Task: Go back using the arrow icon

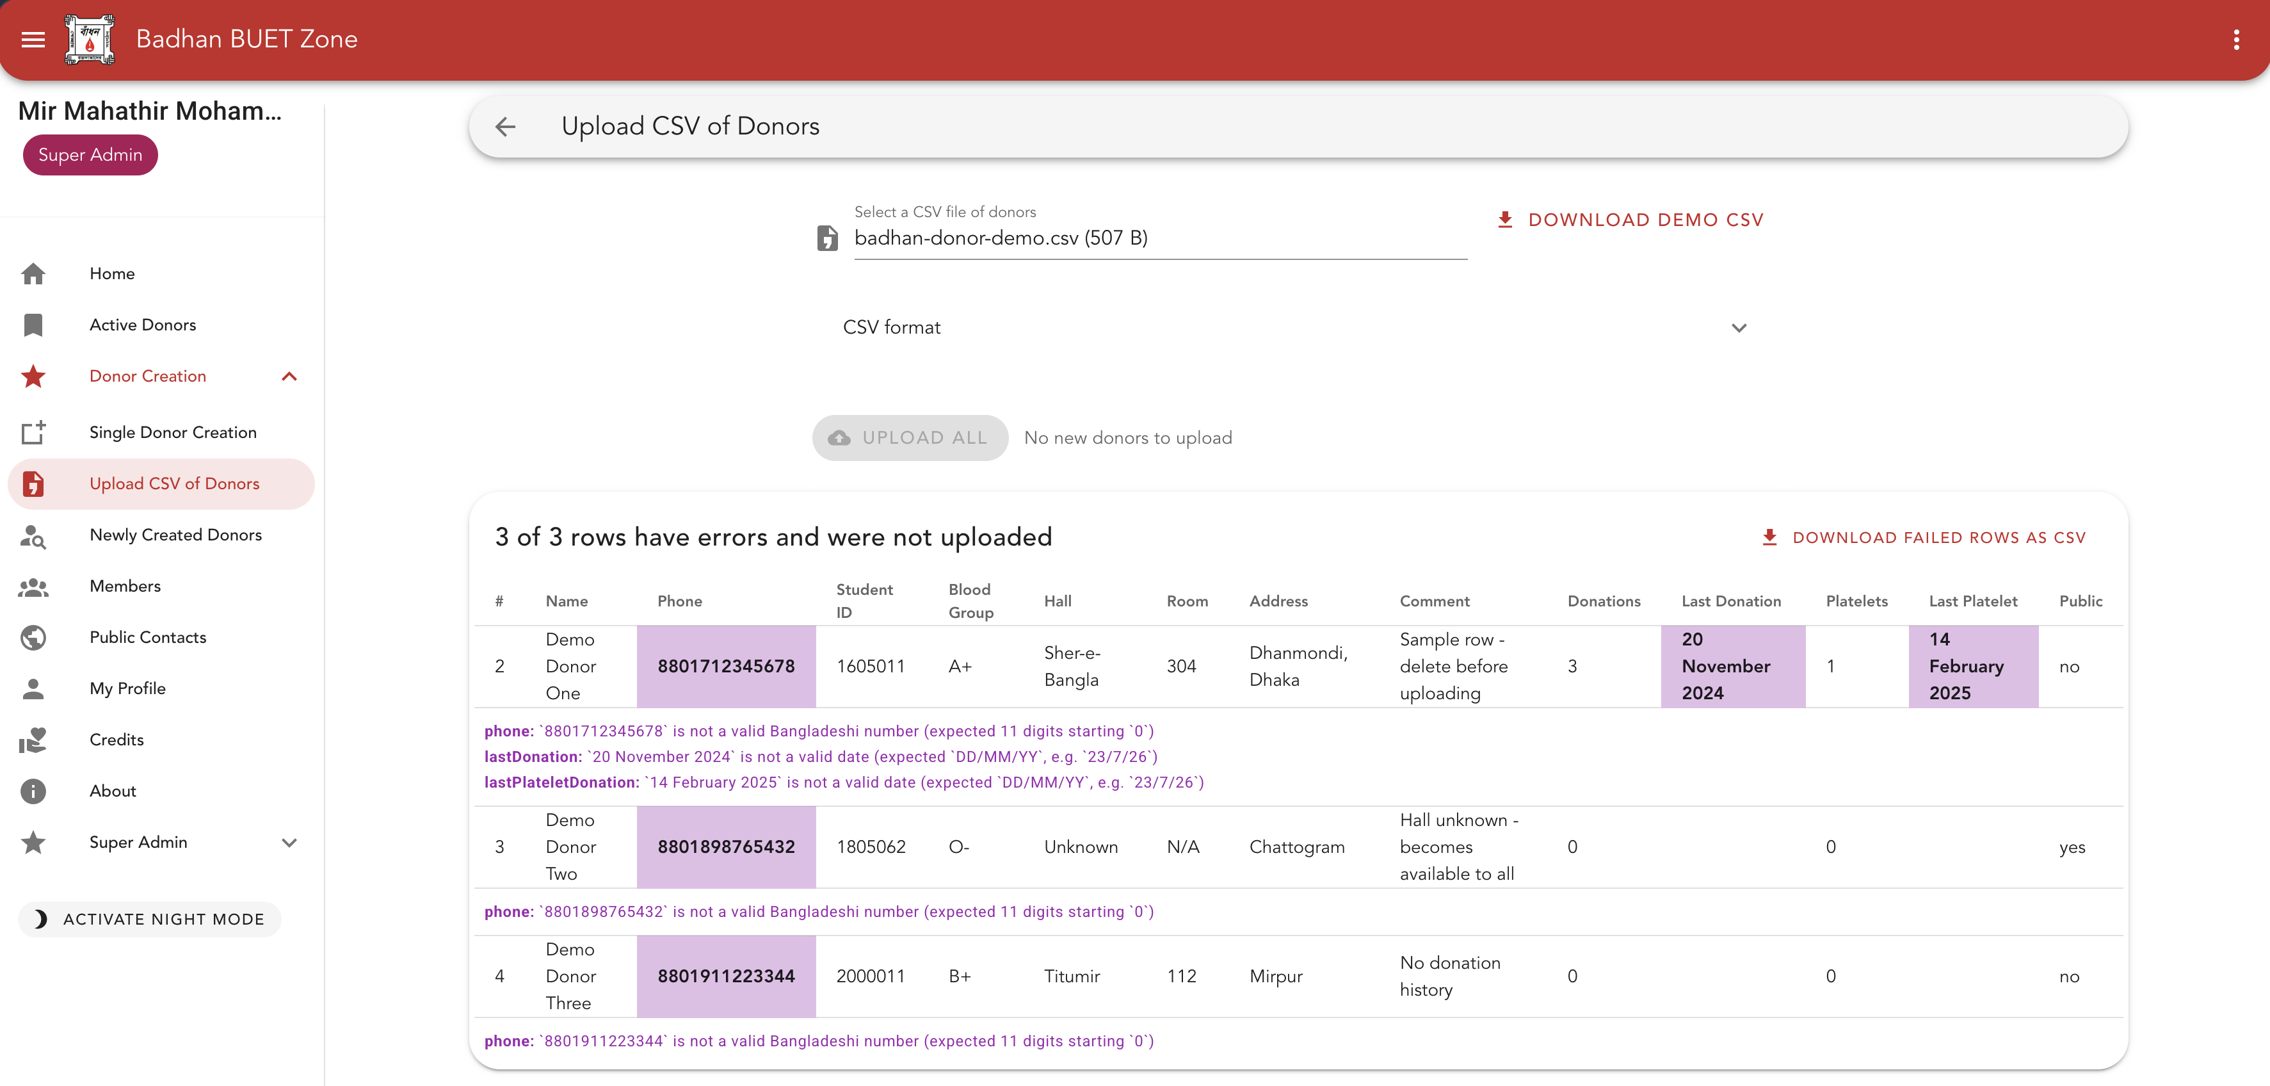Action: (x=505, y=127)
